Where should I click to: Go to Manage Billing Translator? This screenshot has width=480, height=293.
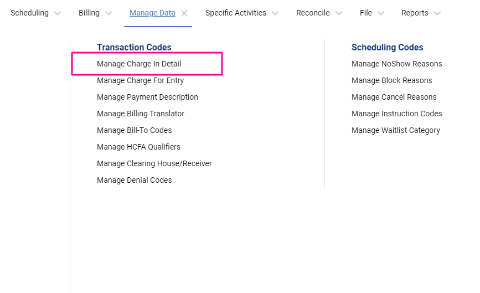coord(141,114)
